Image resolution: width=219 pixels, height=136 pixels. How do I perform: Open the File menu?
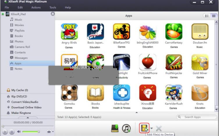(7, 7)
